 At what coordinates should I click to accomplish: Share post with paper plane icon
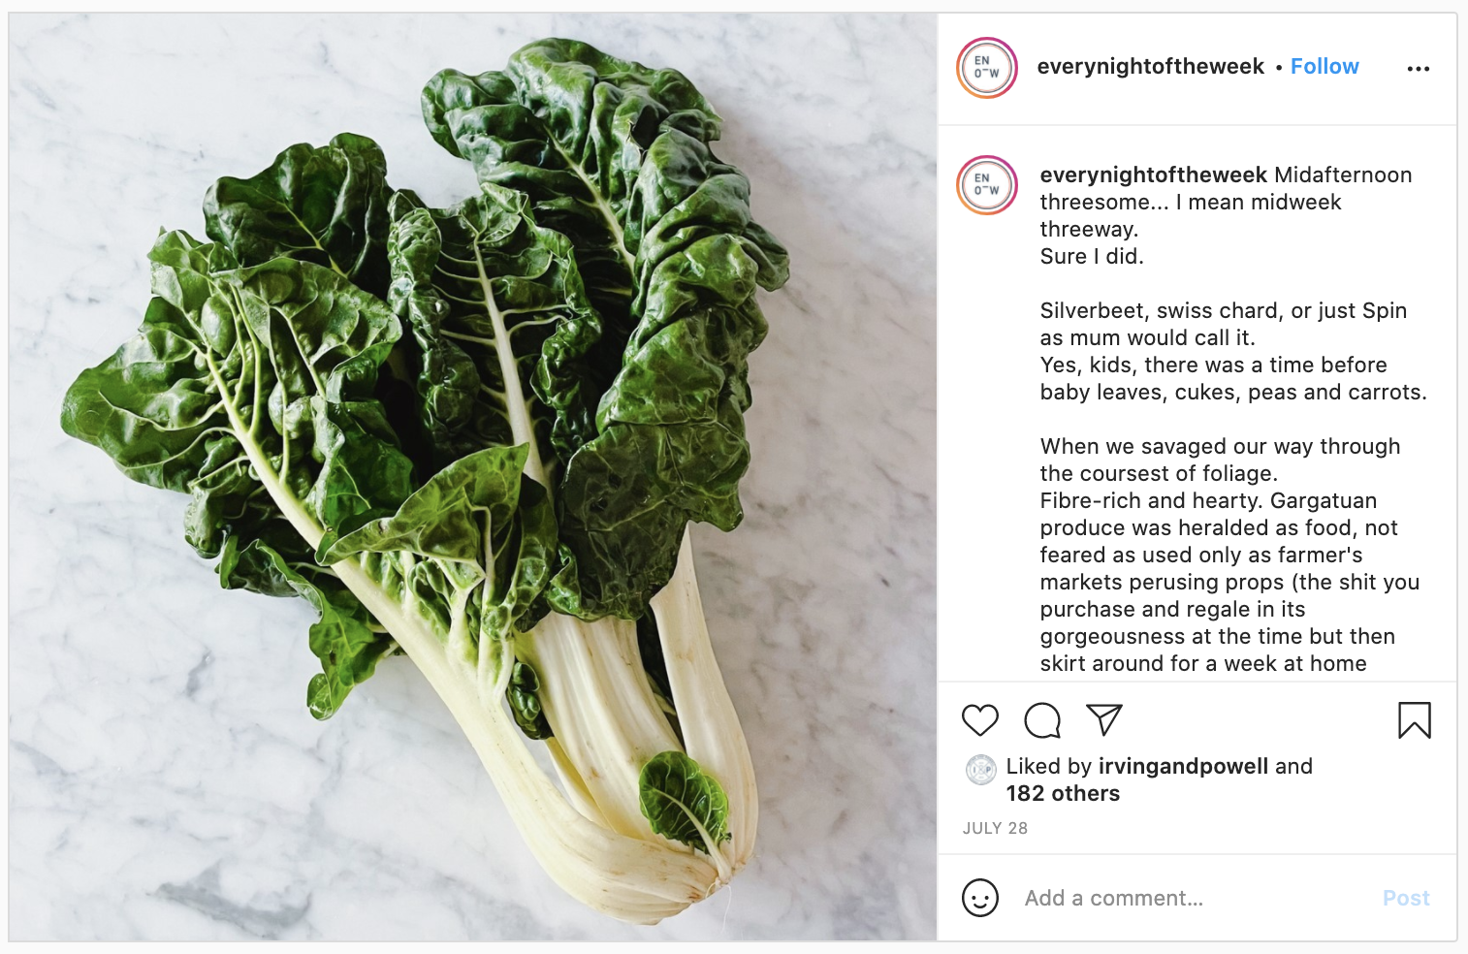pos(1104,719)
